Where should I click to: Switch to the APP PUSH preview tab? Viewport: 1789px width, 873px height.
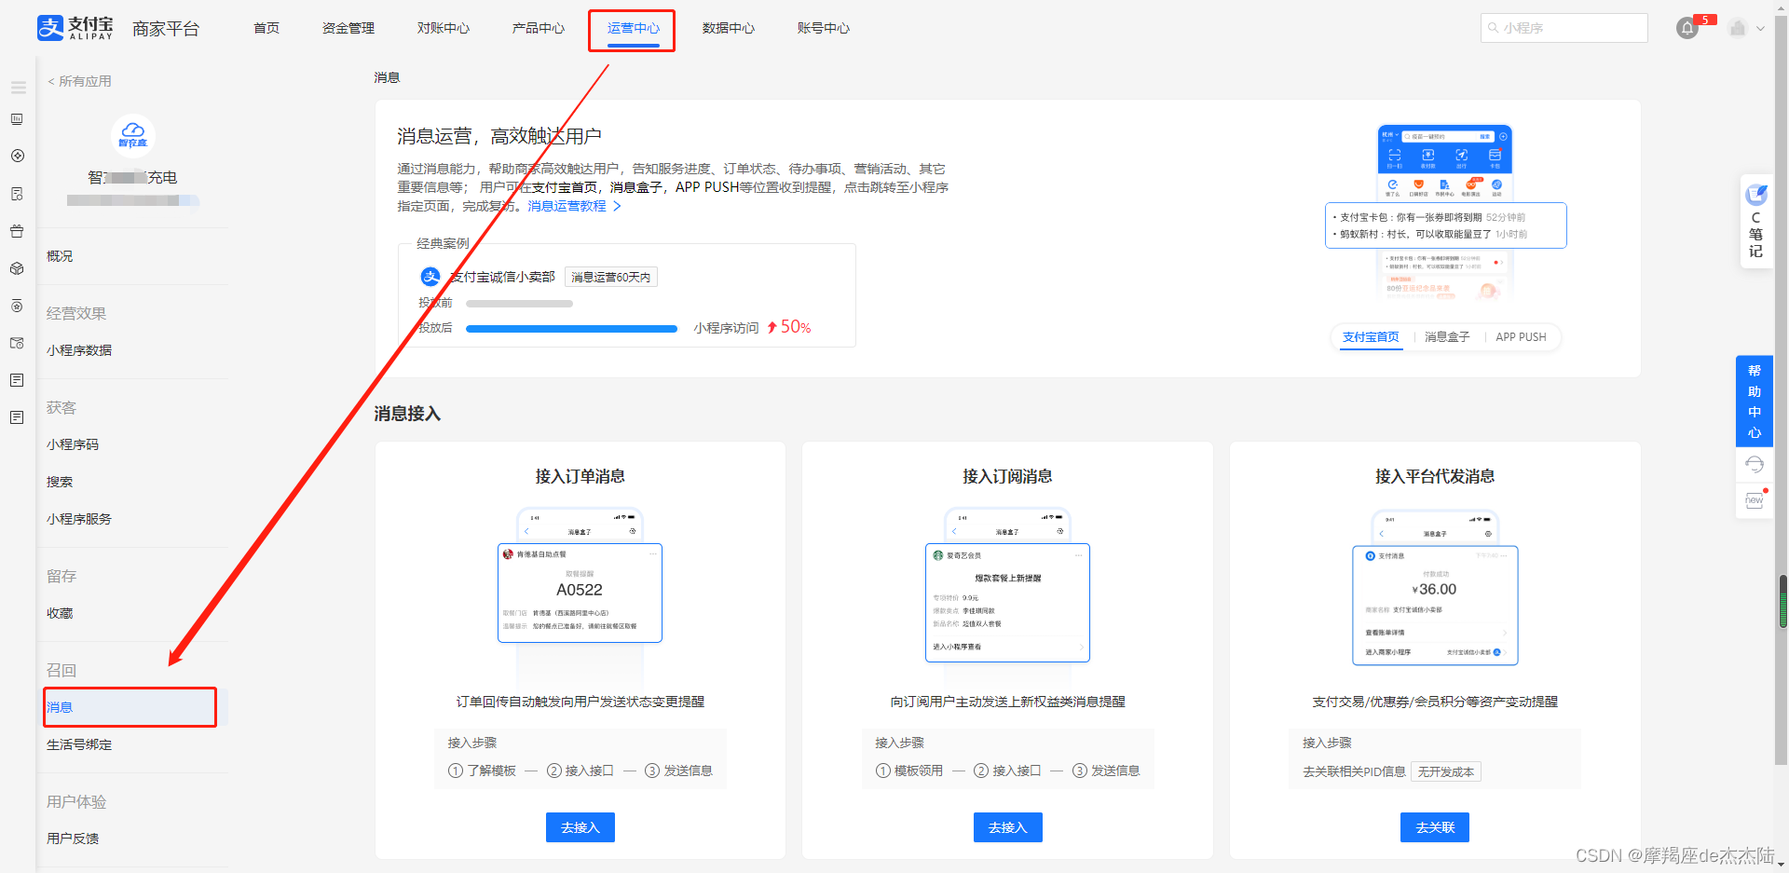(x=1521, y=337)
